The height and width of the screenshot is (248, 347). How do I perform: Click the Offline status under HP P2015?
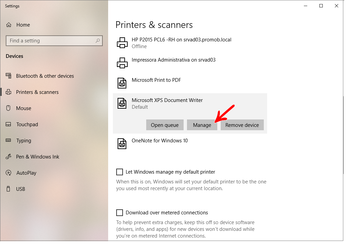point(139,46)
